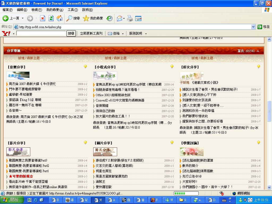
Task: Click the Internet Explorer quick launch icon
Action: pyautogui.click(x=36, y=200)
